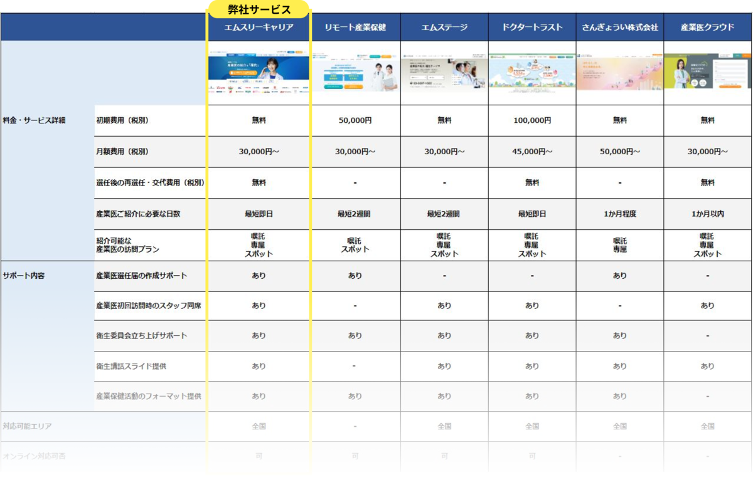Select the さんぎょうい株式会社 column header

[620, 28]
